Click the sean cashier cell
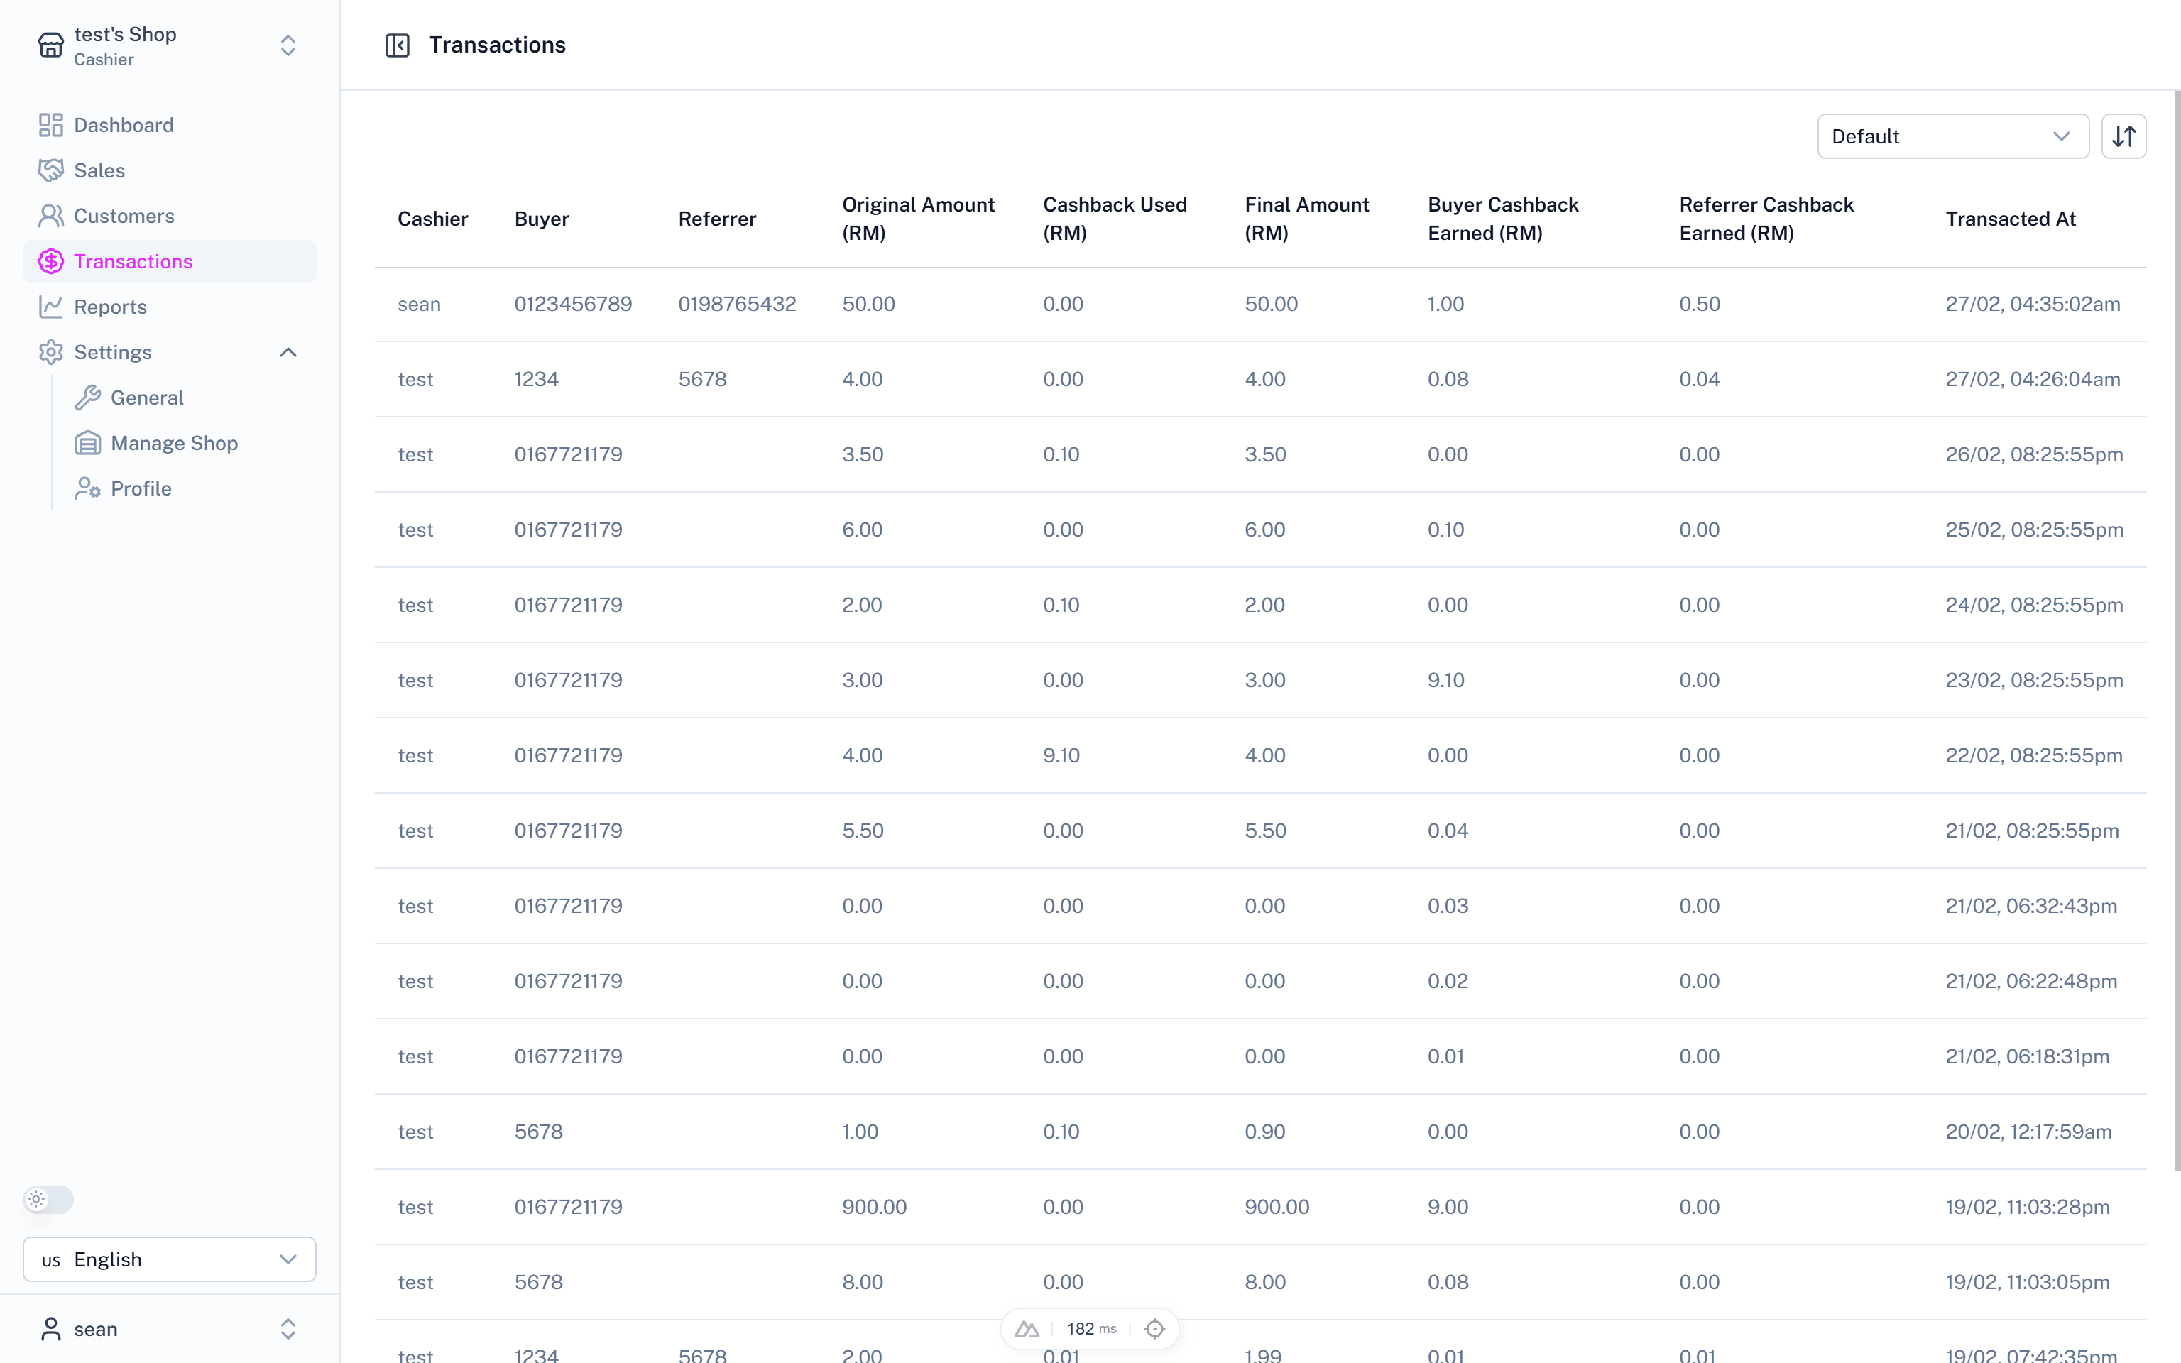This screenshot has height=1363, width=2181. (x=419, y=304)
